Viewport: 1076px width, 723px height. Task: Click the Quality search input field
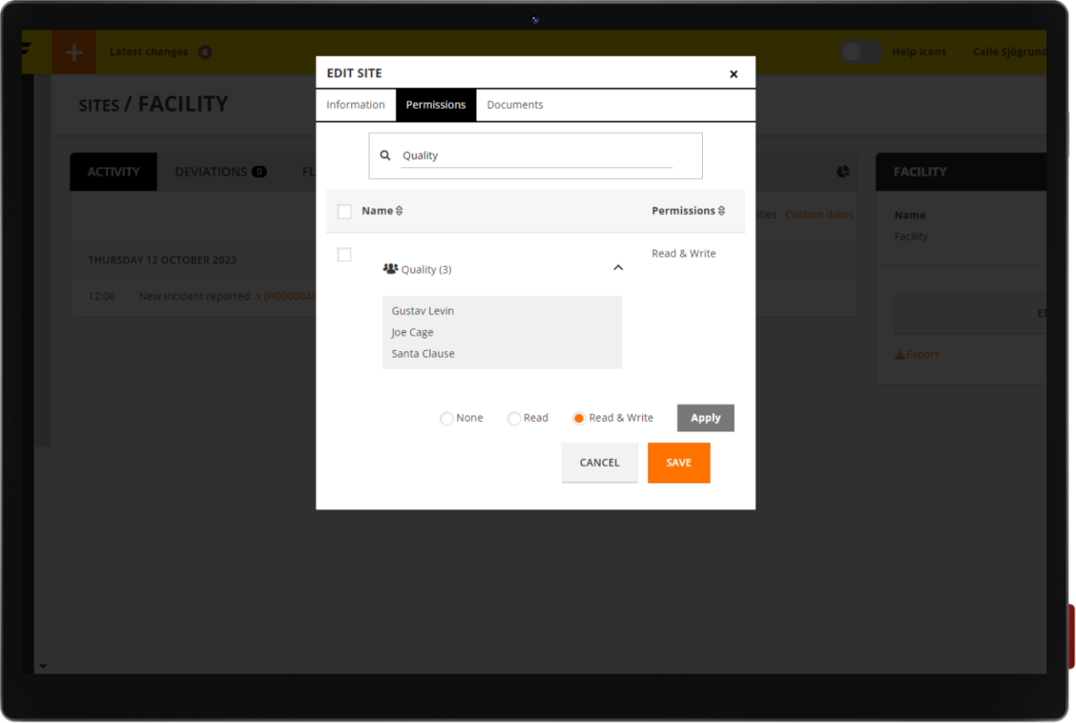[x=536, y=155]
